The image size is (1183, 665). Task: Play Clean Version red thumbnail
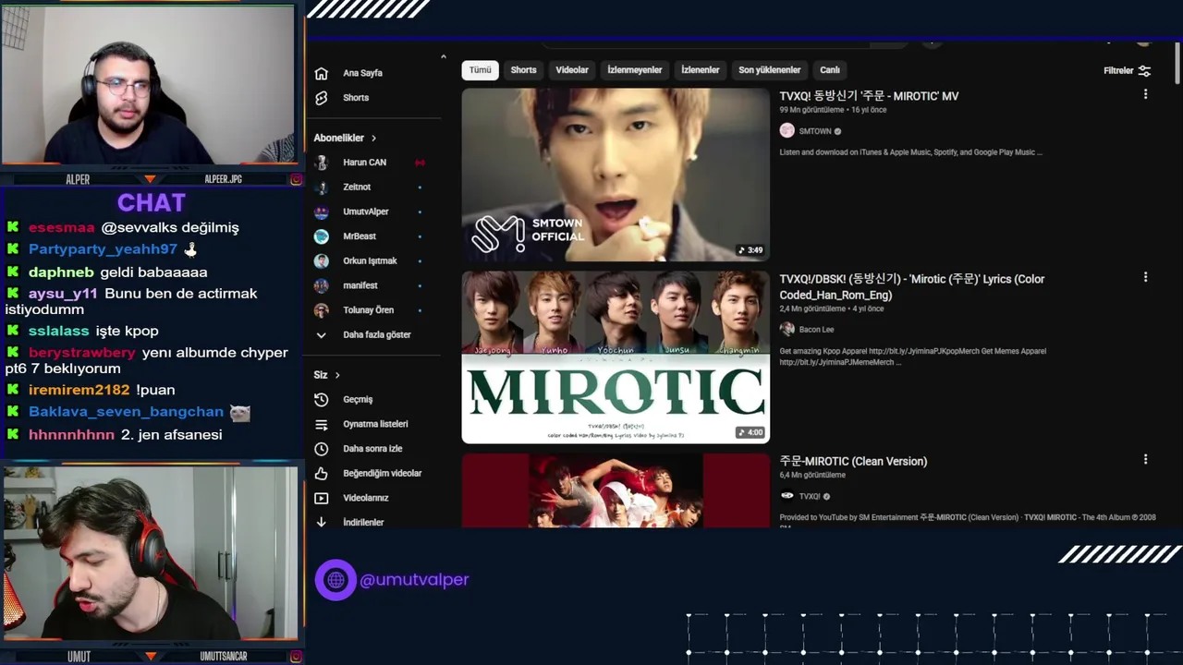tap(616, 490)
